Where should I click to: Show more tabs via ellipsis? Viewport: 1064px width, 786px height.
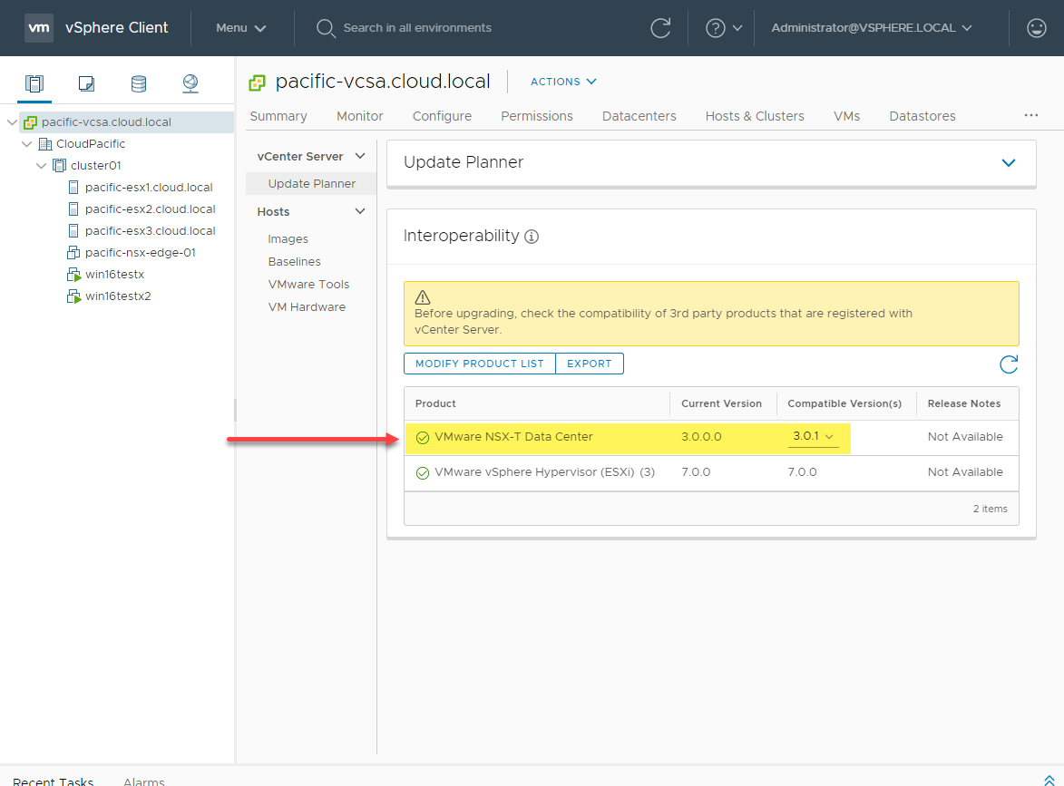(x=1030, y=115)
